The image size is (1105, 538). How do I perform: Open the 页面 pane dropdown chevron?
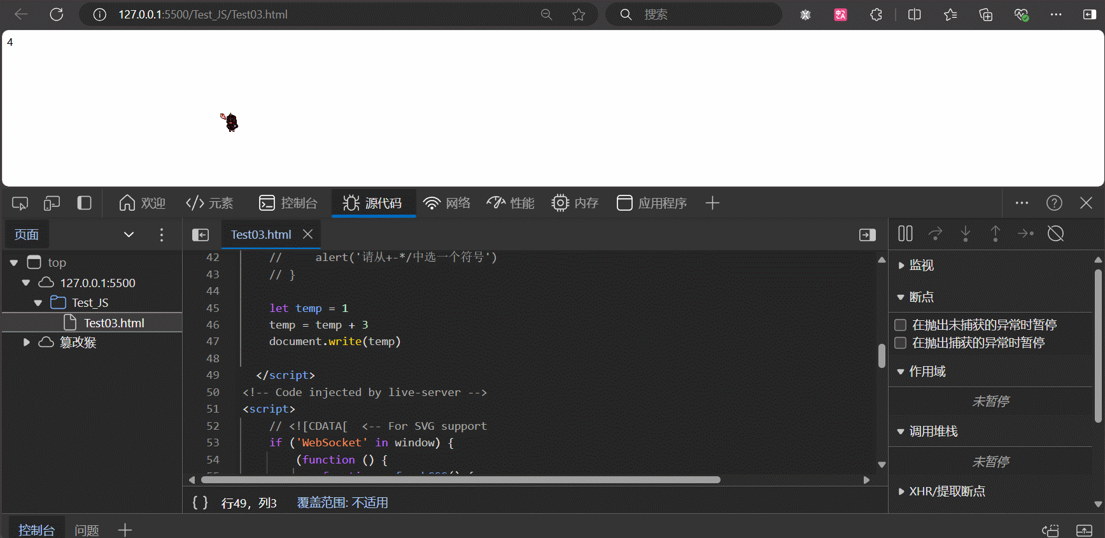pyautogui.click(x=129, y=234)
